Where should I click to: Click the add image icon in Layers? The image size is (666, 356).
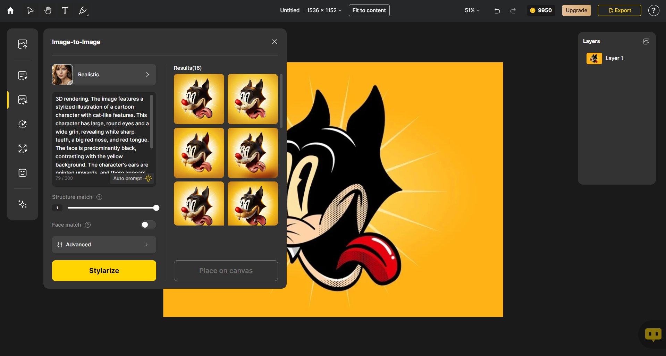tap(646, 42)
